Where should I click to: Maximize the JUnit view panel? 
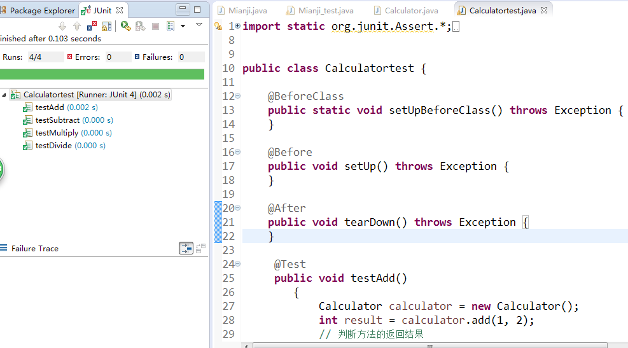point(197,9)
